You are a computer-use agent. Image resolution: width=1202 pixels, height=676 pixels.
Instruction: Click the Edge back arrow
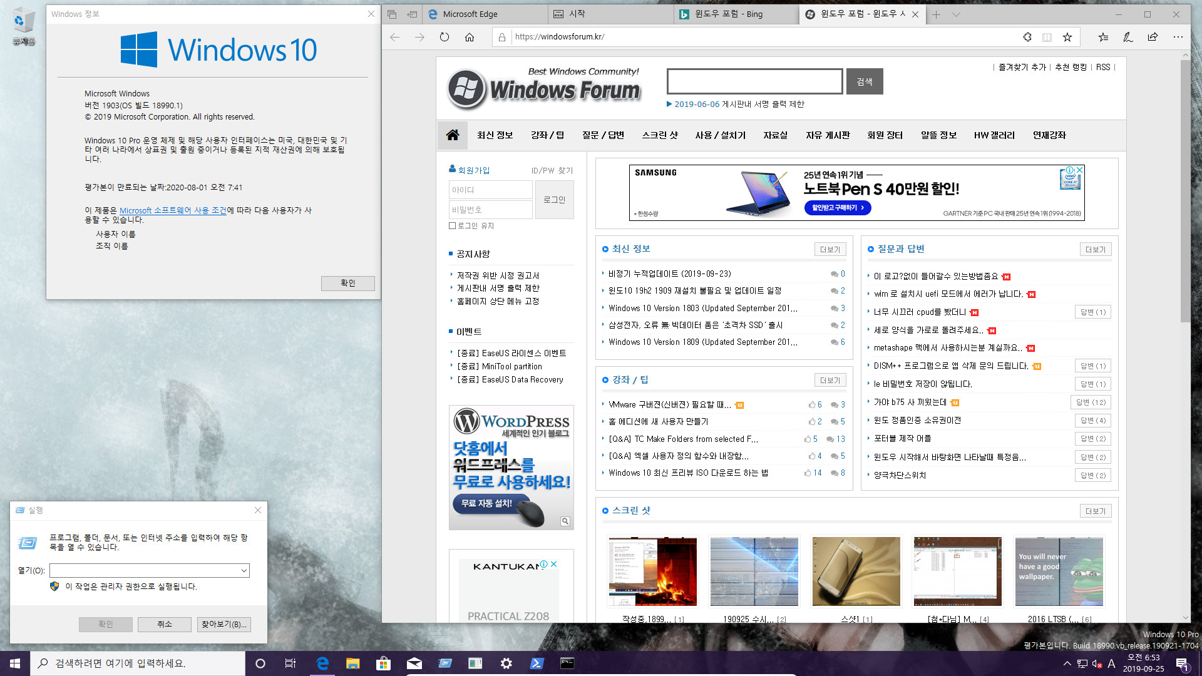[x=394, y=37]
